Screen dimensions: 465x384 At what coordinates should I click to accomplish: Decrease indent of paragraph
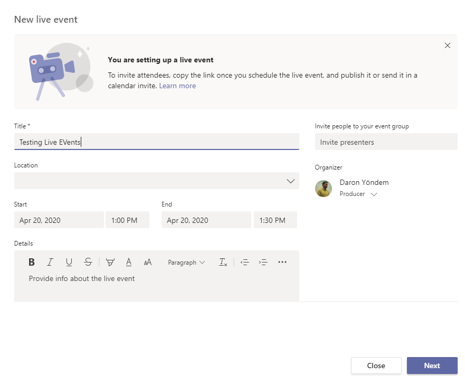(x=244, y=262)
